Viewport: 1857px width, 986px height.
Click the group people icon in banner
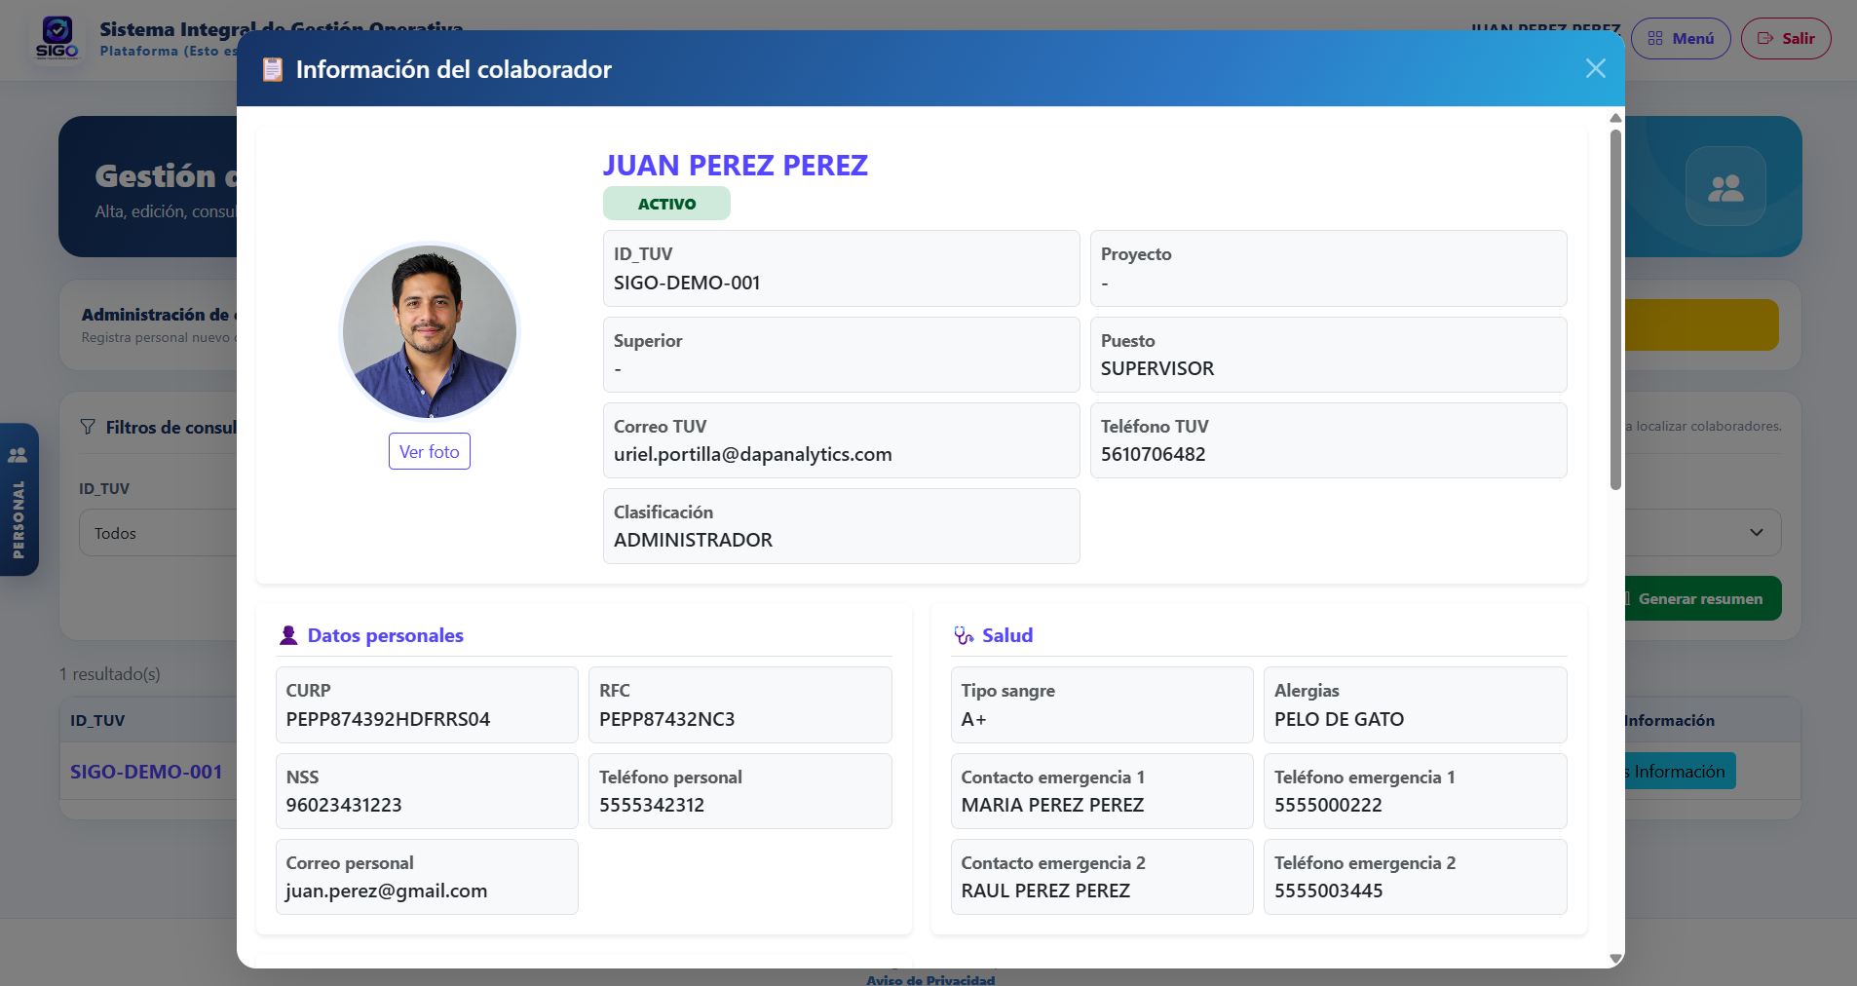(x=1725, y=186)
